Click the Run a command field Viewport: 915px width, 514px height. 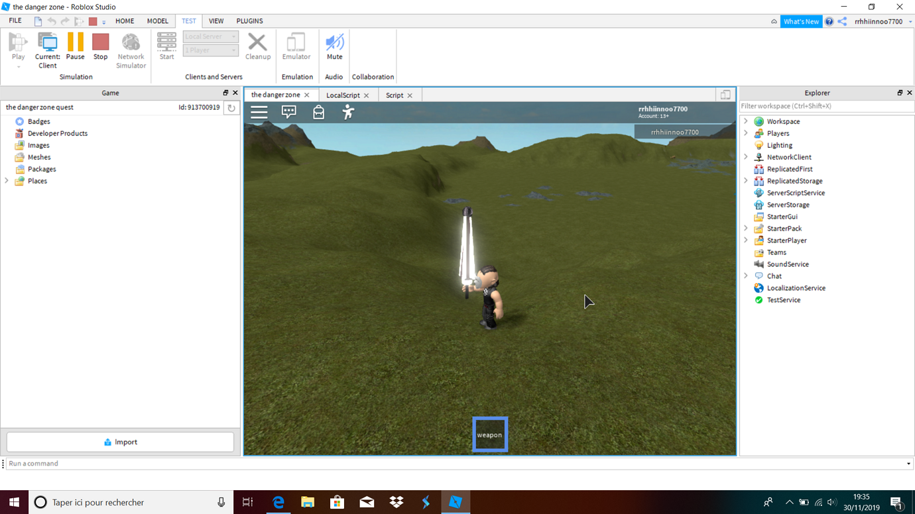click(x=133, y=463)
